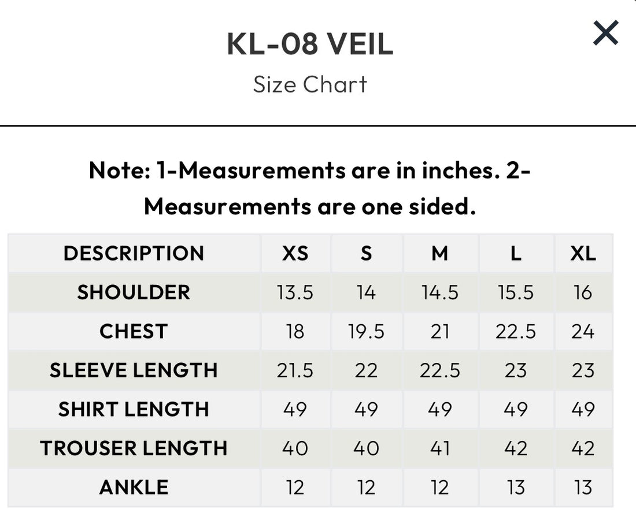Click the DESCRIPTION column header
636x527 pixels.
(x=133, y=253)
